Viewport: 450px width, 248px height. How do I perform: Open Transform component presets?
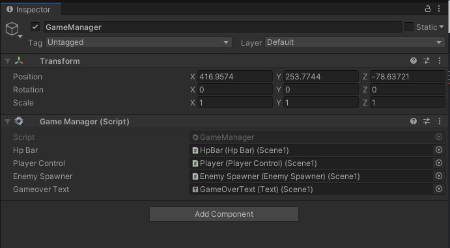click(x=427, y=61)
